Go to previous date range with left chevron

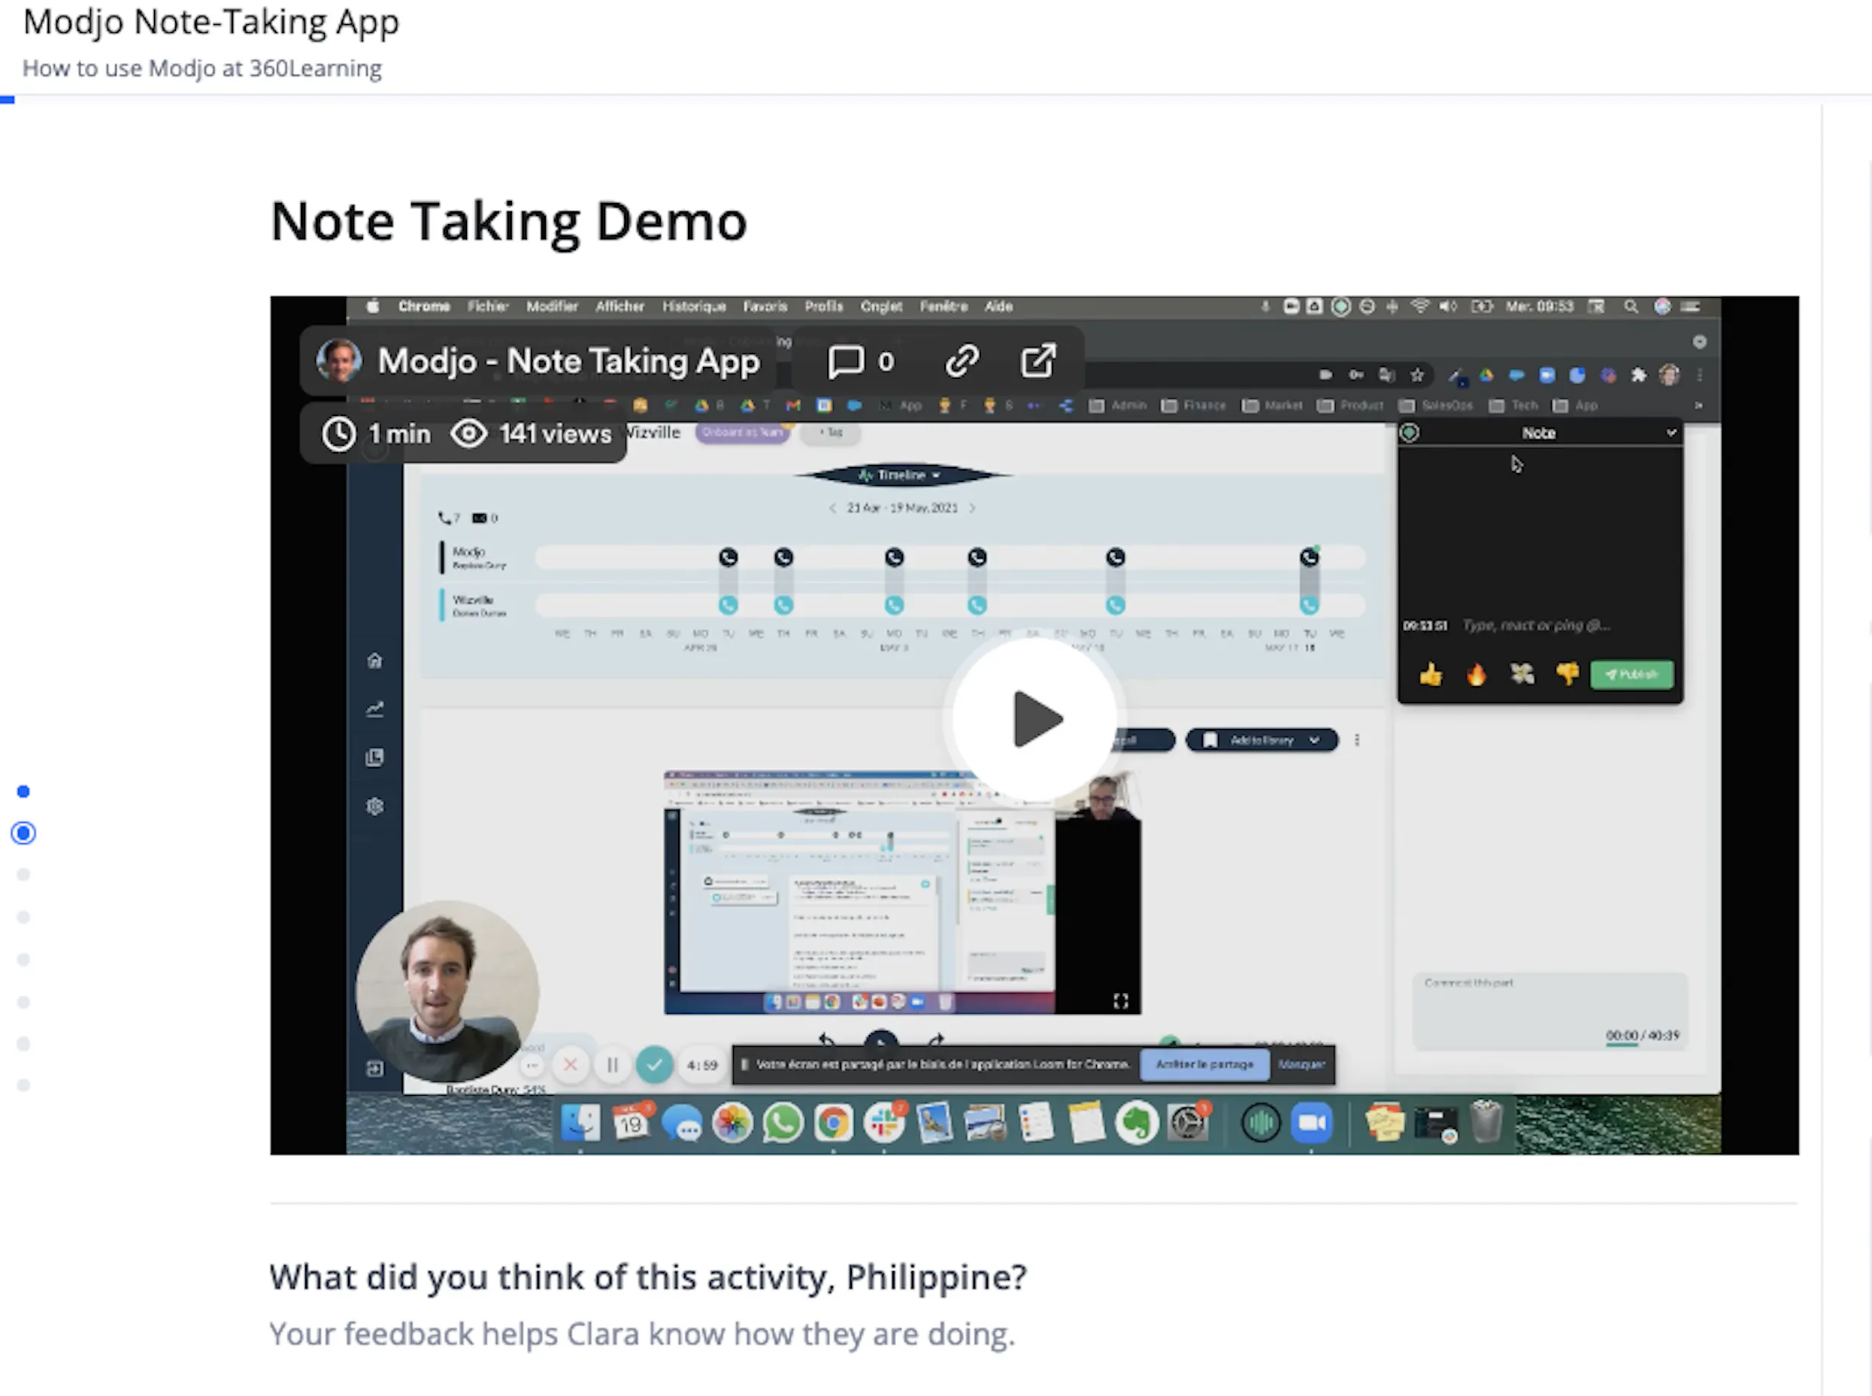click(832, 508)
